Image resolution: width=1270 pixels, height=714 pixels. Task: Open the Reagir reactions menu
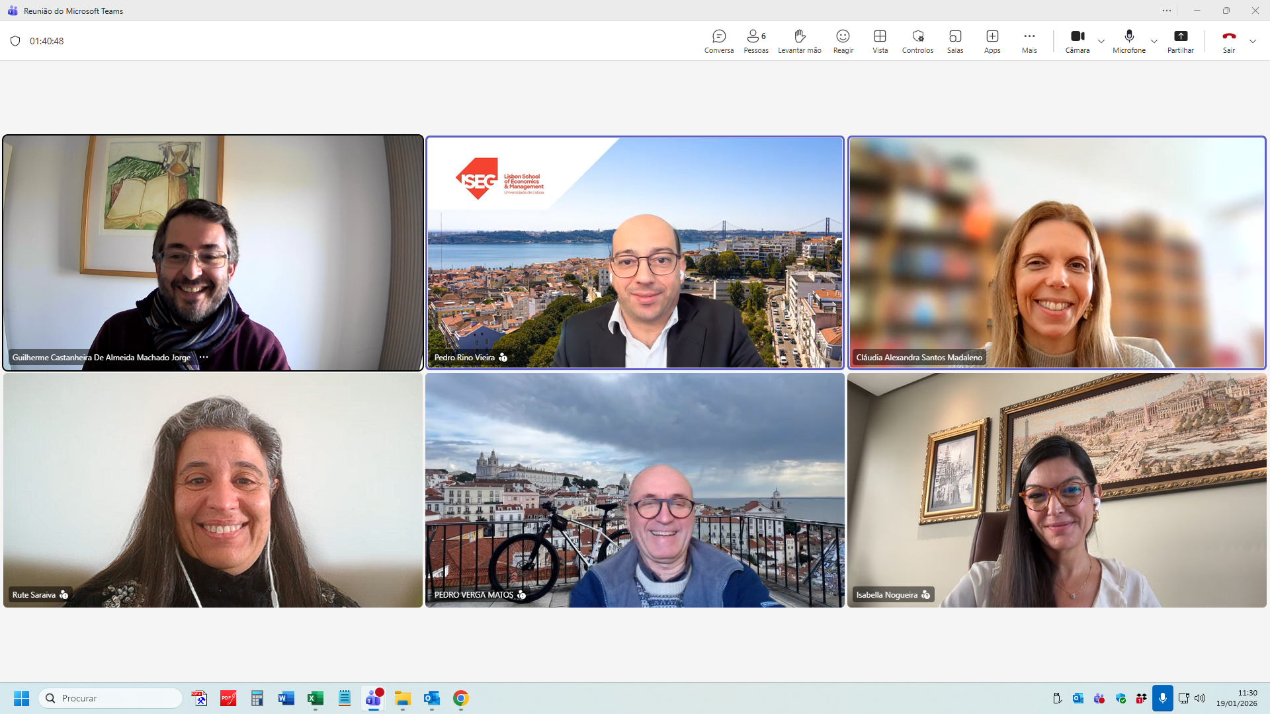(843, 41)
